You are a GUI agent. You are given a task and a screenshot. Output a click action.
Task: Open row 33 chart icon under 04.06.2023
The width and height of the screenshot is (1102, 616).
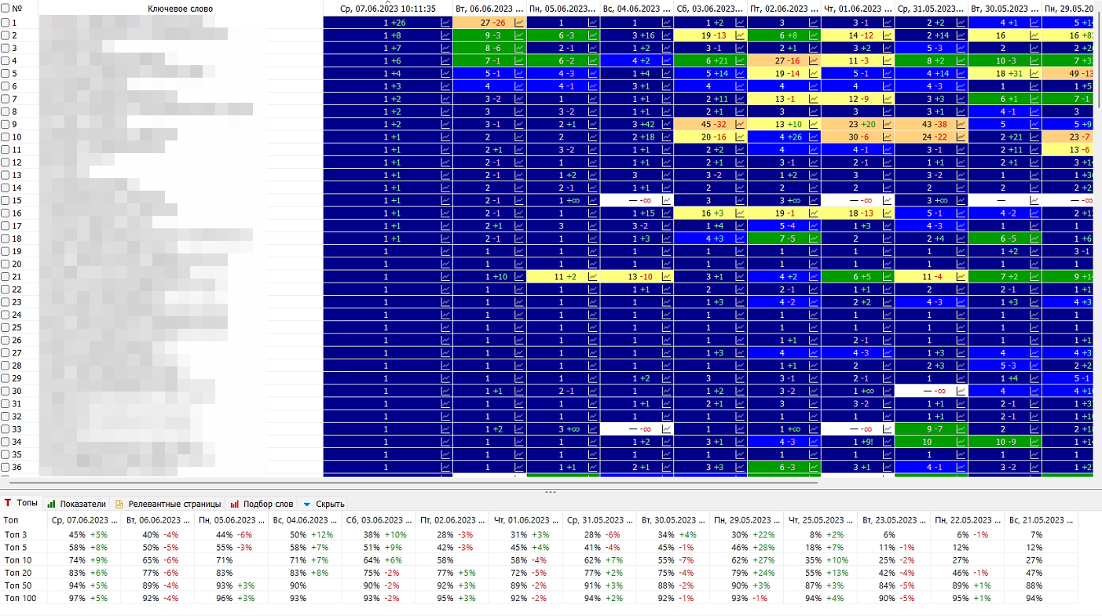[667, 428]
